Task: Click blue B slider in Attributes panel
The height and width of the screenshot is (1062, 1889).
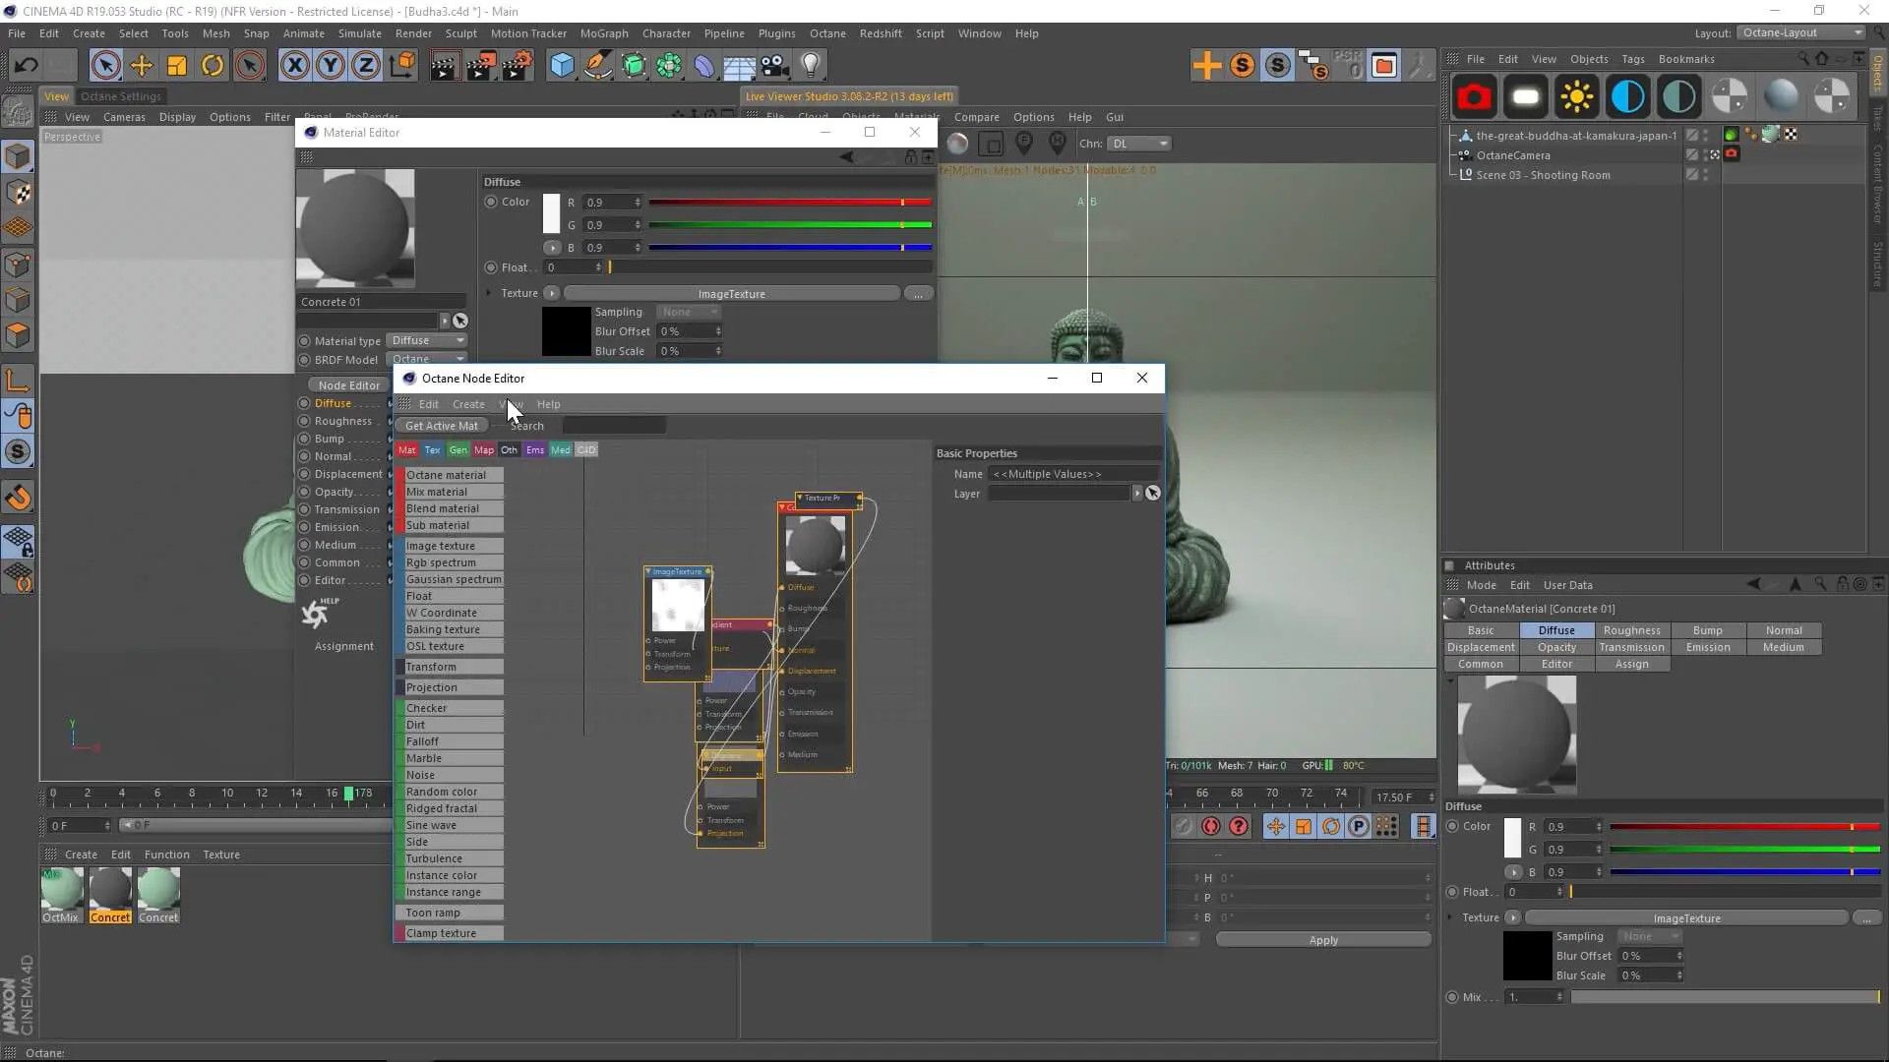Action: 1744,872
